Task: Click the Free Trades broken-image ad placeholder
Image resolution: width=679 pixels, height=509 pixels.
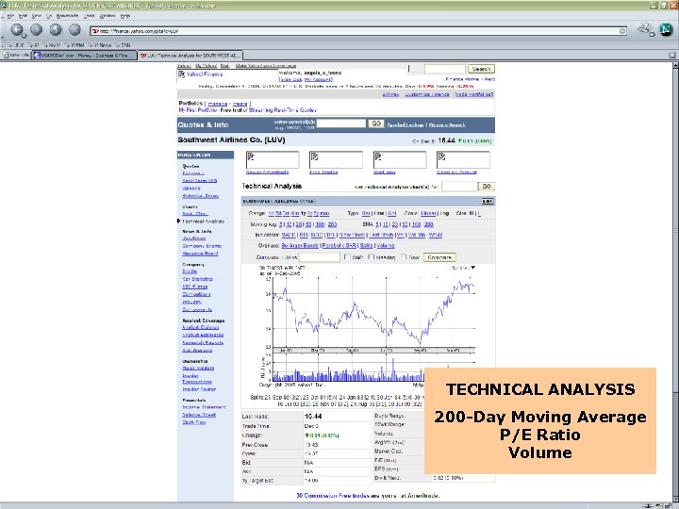Action: (336, 159)
